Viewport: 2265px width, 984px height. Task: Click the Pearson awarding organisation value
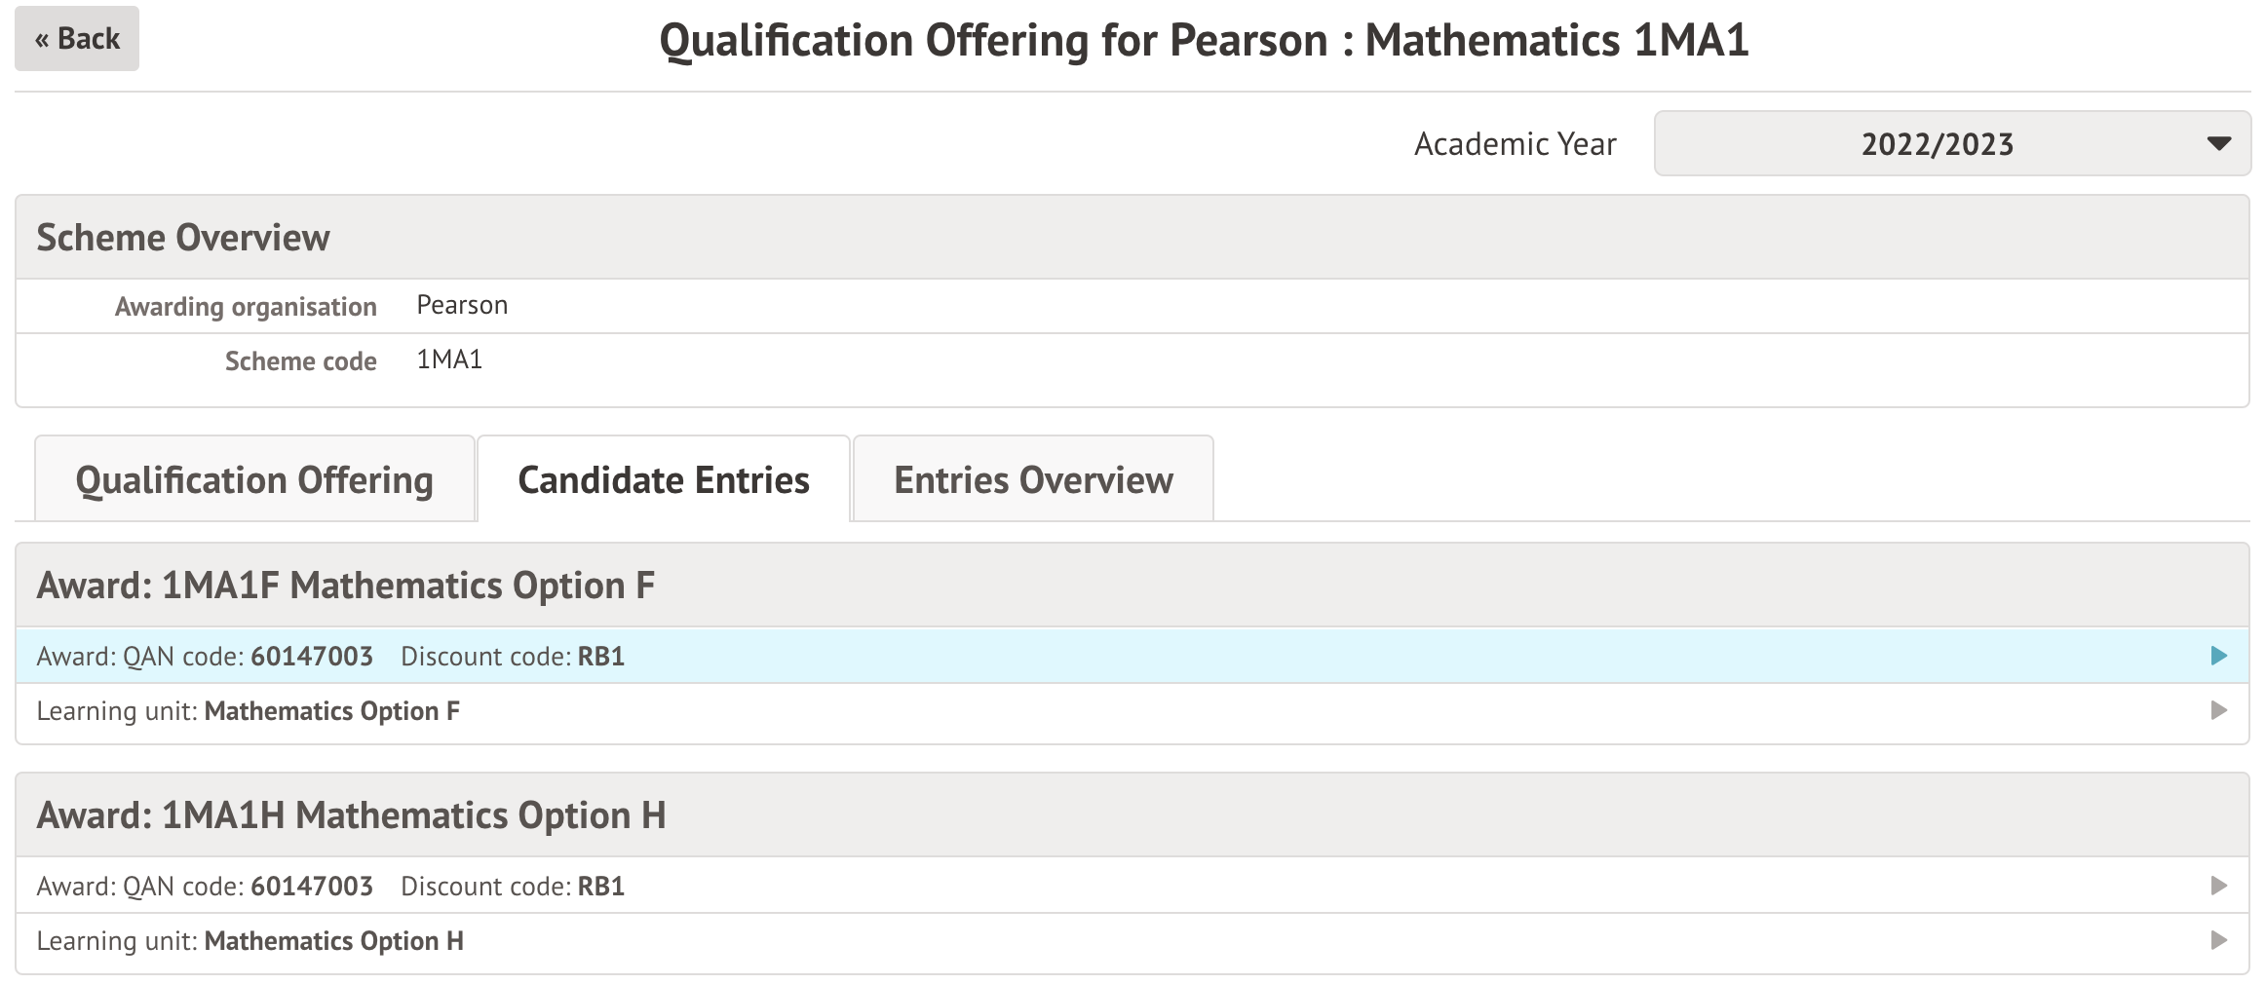(462, 305)
